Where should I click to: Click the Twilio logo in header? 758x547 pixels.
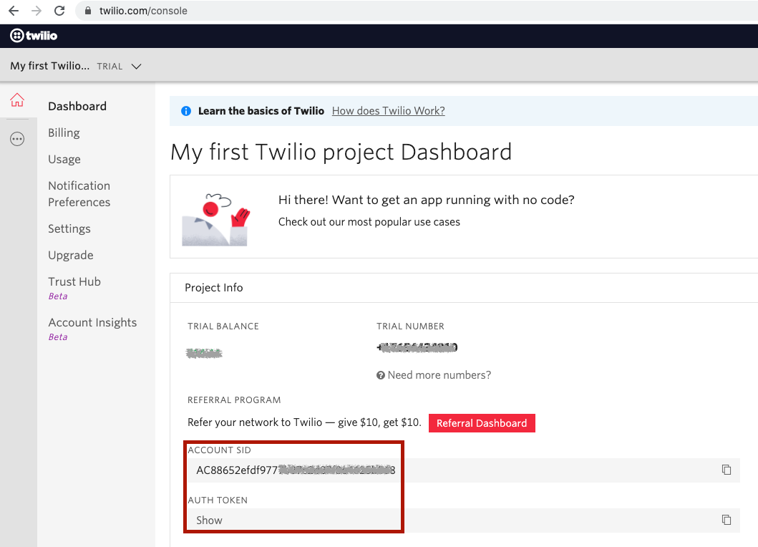[x=34, y=36]
